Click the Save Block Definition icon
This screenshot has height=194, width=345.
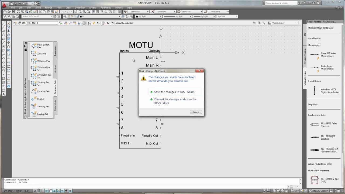point(19,23)
